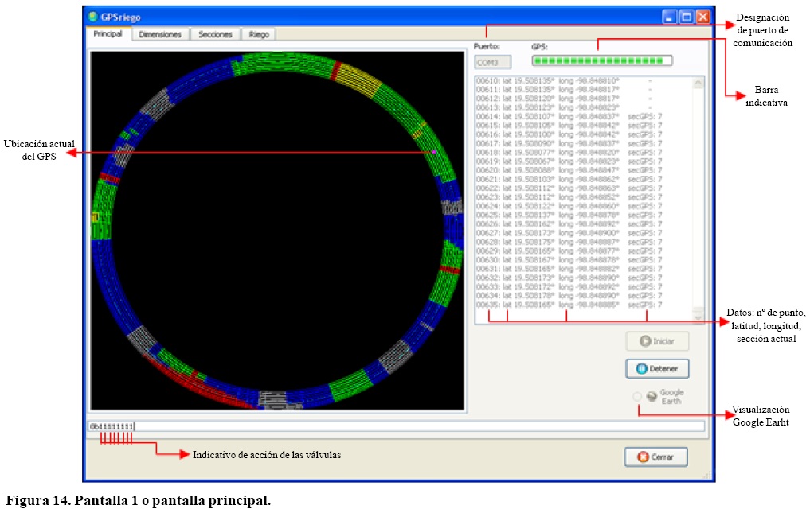Select log entry 00610 in data list
This screenshot has height=513, width=810.
coord(558,81)
